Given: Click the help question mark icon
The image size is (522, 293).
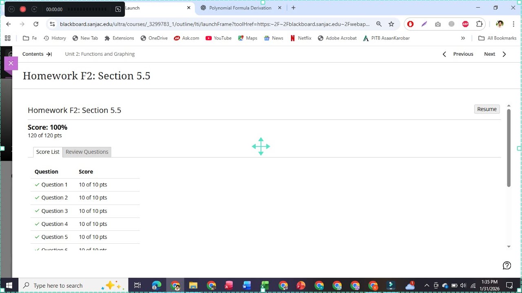Looking at the screenshot, I should click(507, 266).
